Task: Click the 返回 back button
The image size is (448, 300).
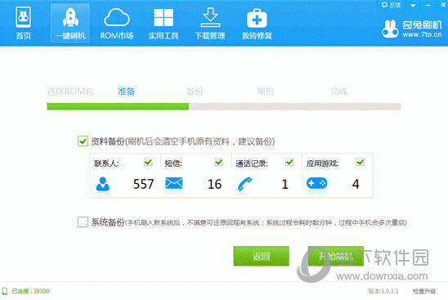Action: 261,256
